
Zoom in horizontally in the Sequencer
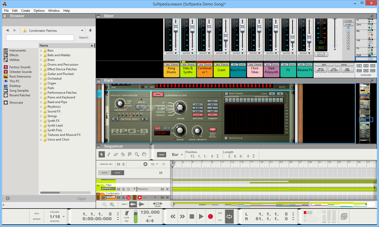[x=112, y=205]
